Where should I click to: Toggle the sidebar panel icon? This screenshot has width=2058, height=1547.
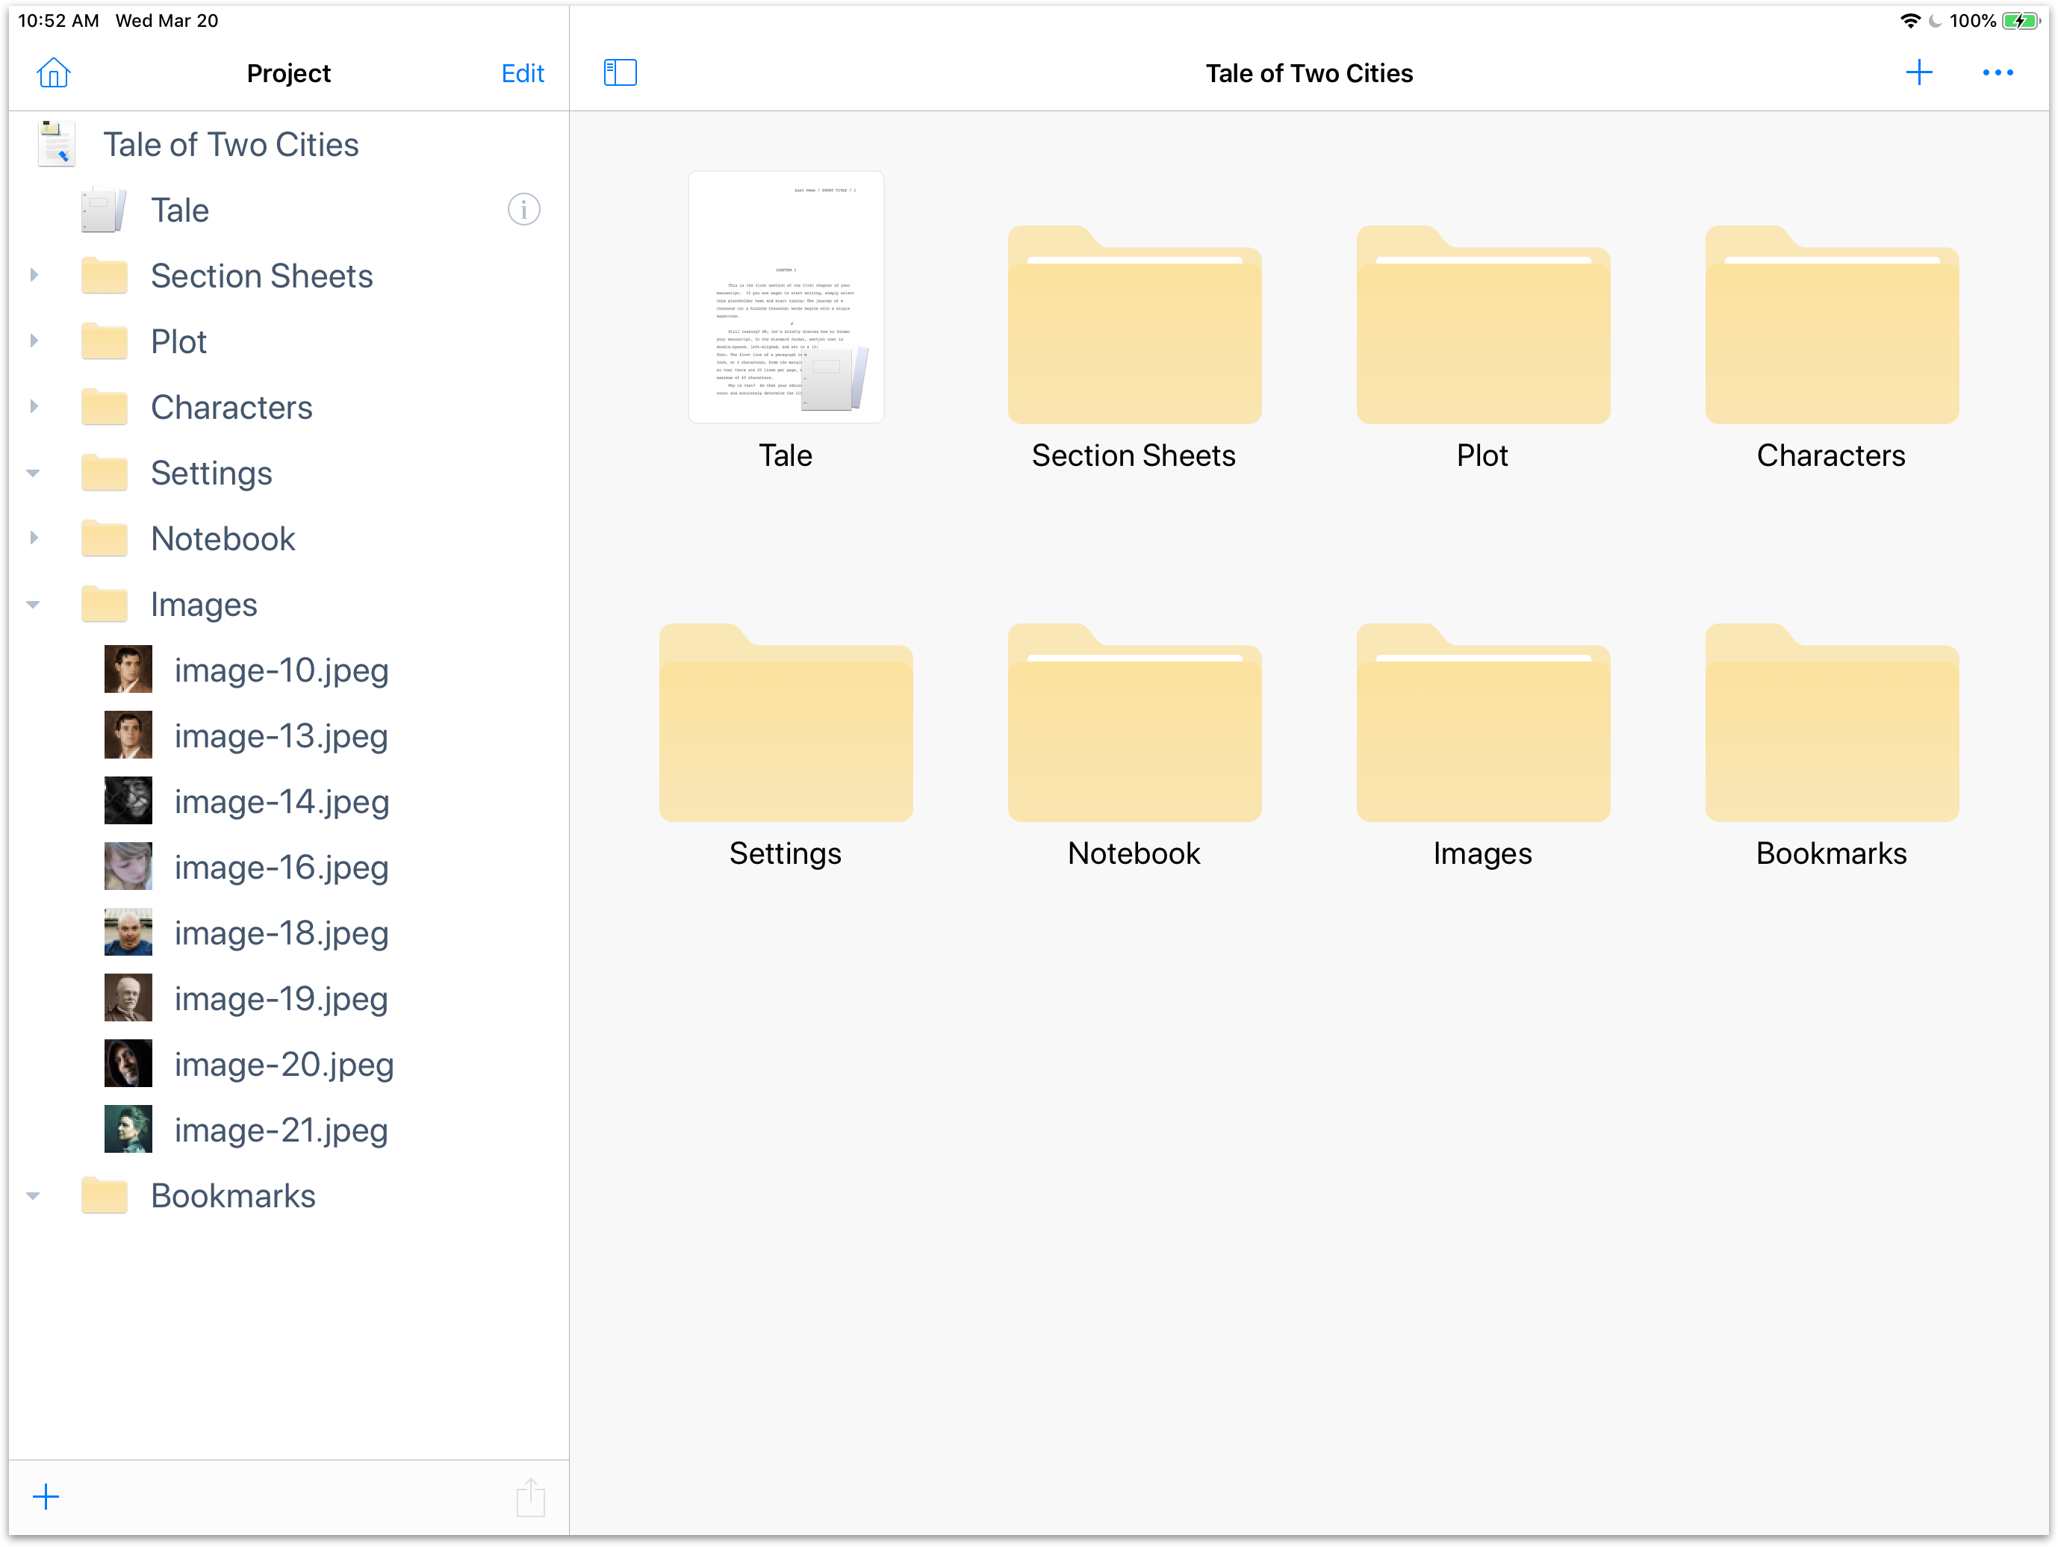620,72
